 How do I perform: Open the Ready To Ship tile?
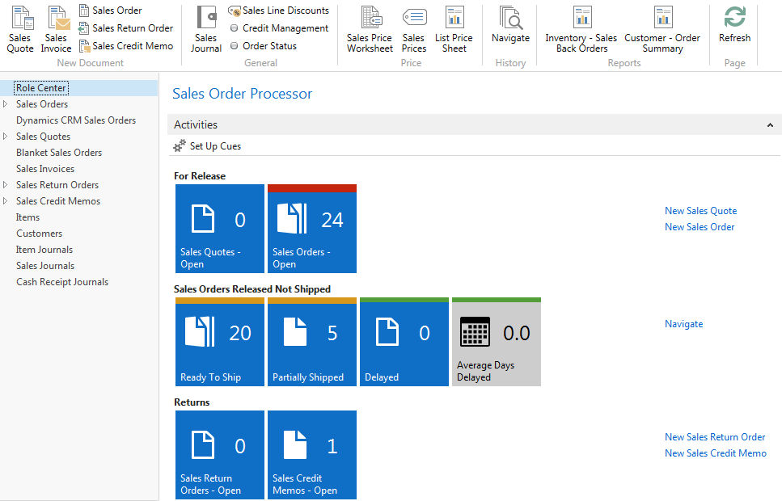pos(220,342)
